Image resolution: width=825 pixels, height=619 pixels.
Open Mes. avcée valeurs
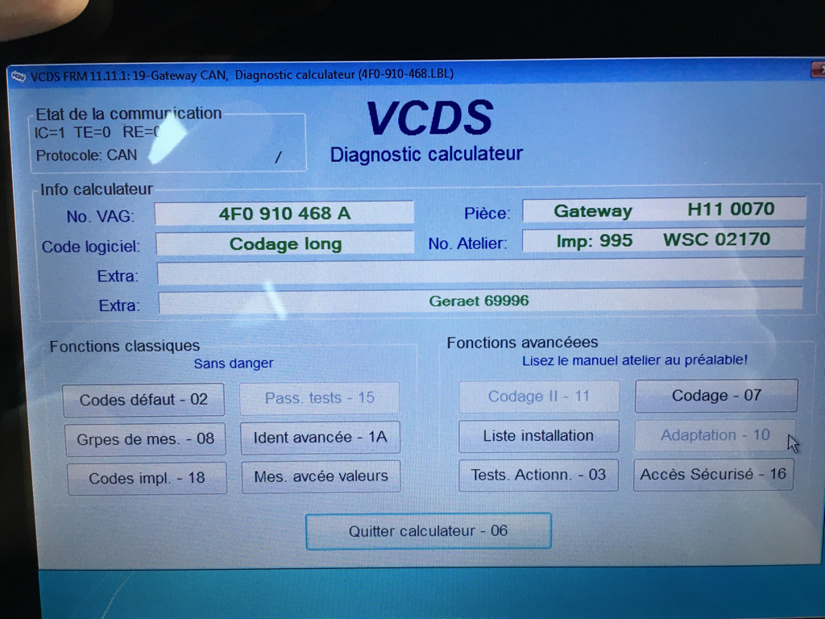321,476
